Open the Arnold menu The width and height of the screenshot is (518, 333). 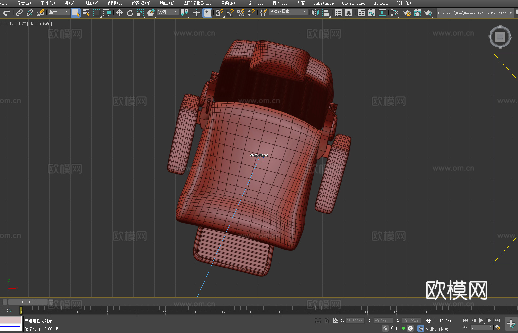[x=381, y=3]
